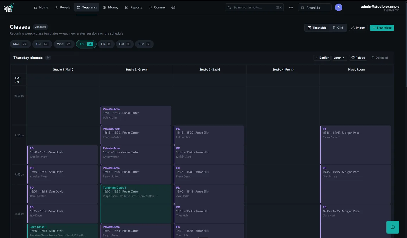This screenshot has width=407, height=238.
Task: Switch to Timetable view
Action: [x=317, y=28]
